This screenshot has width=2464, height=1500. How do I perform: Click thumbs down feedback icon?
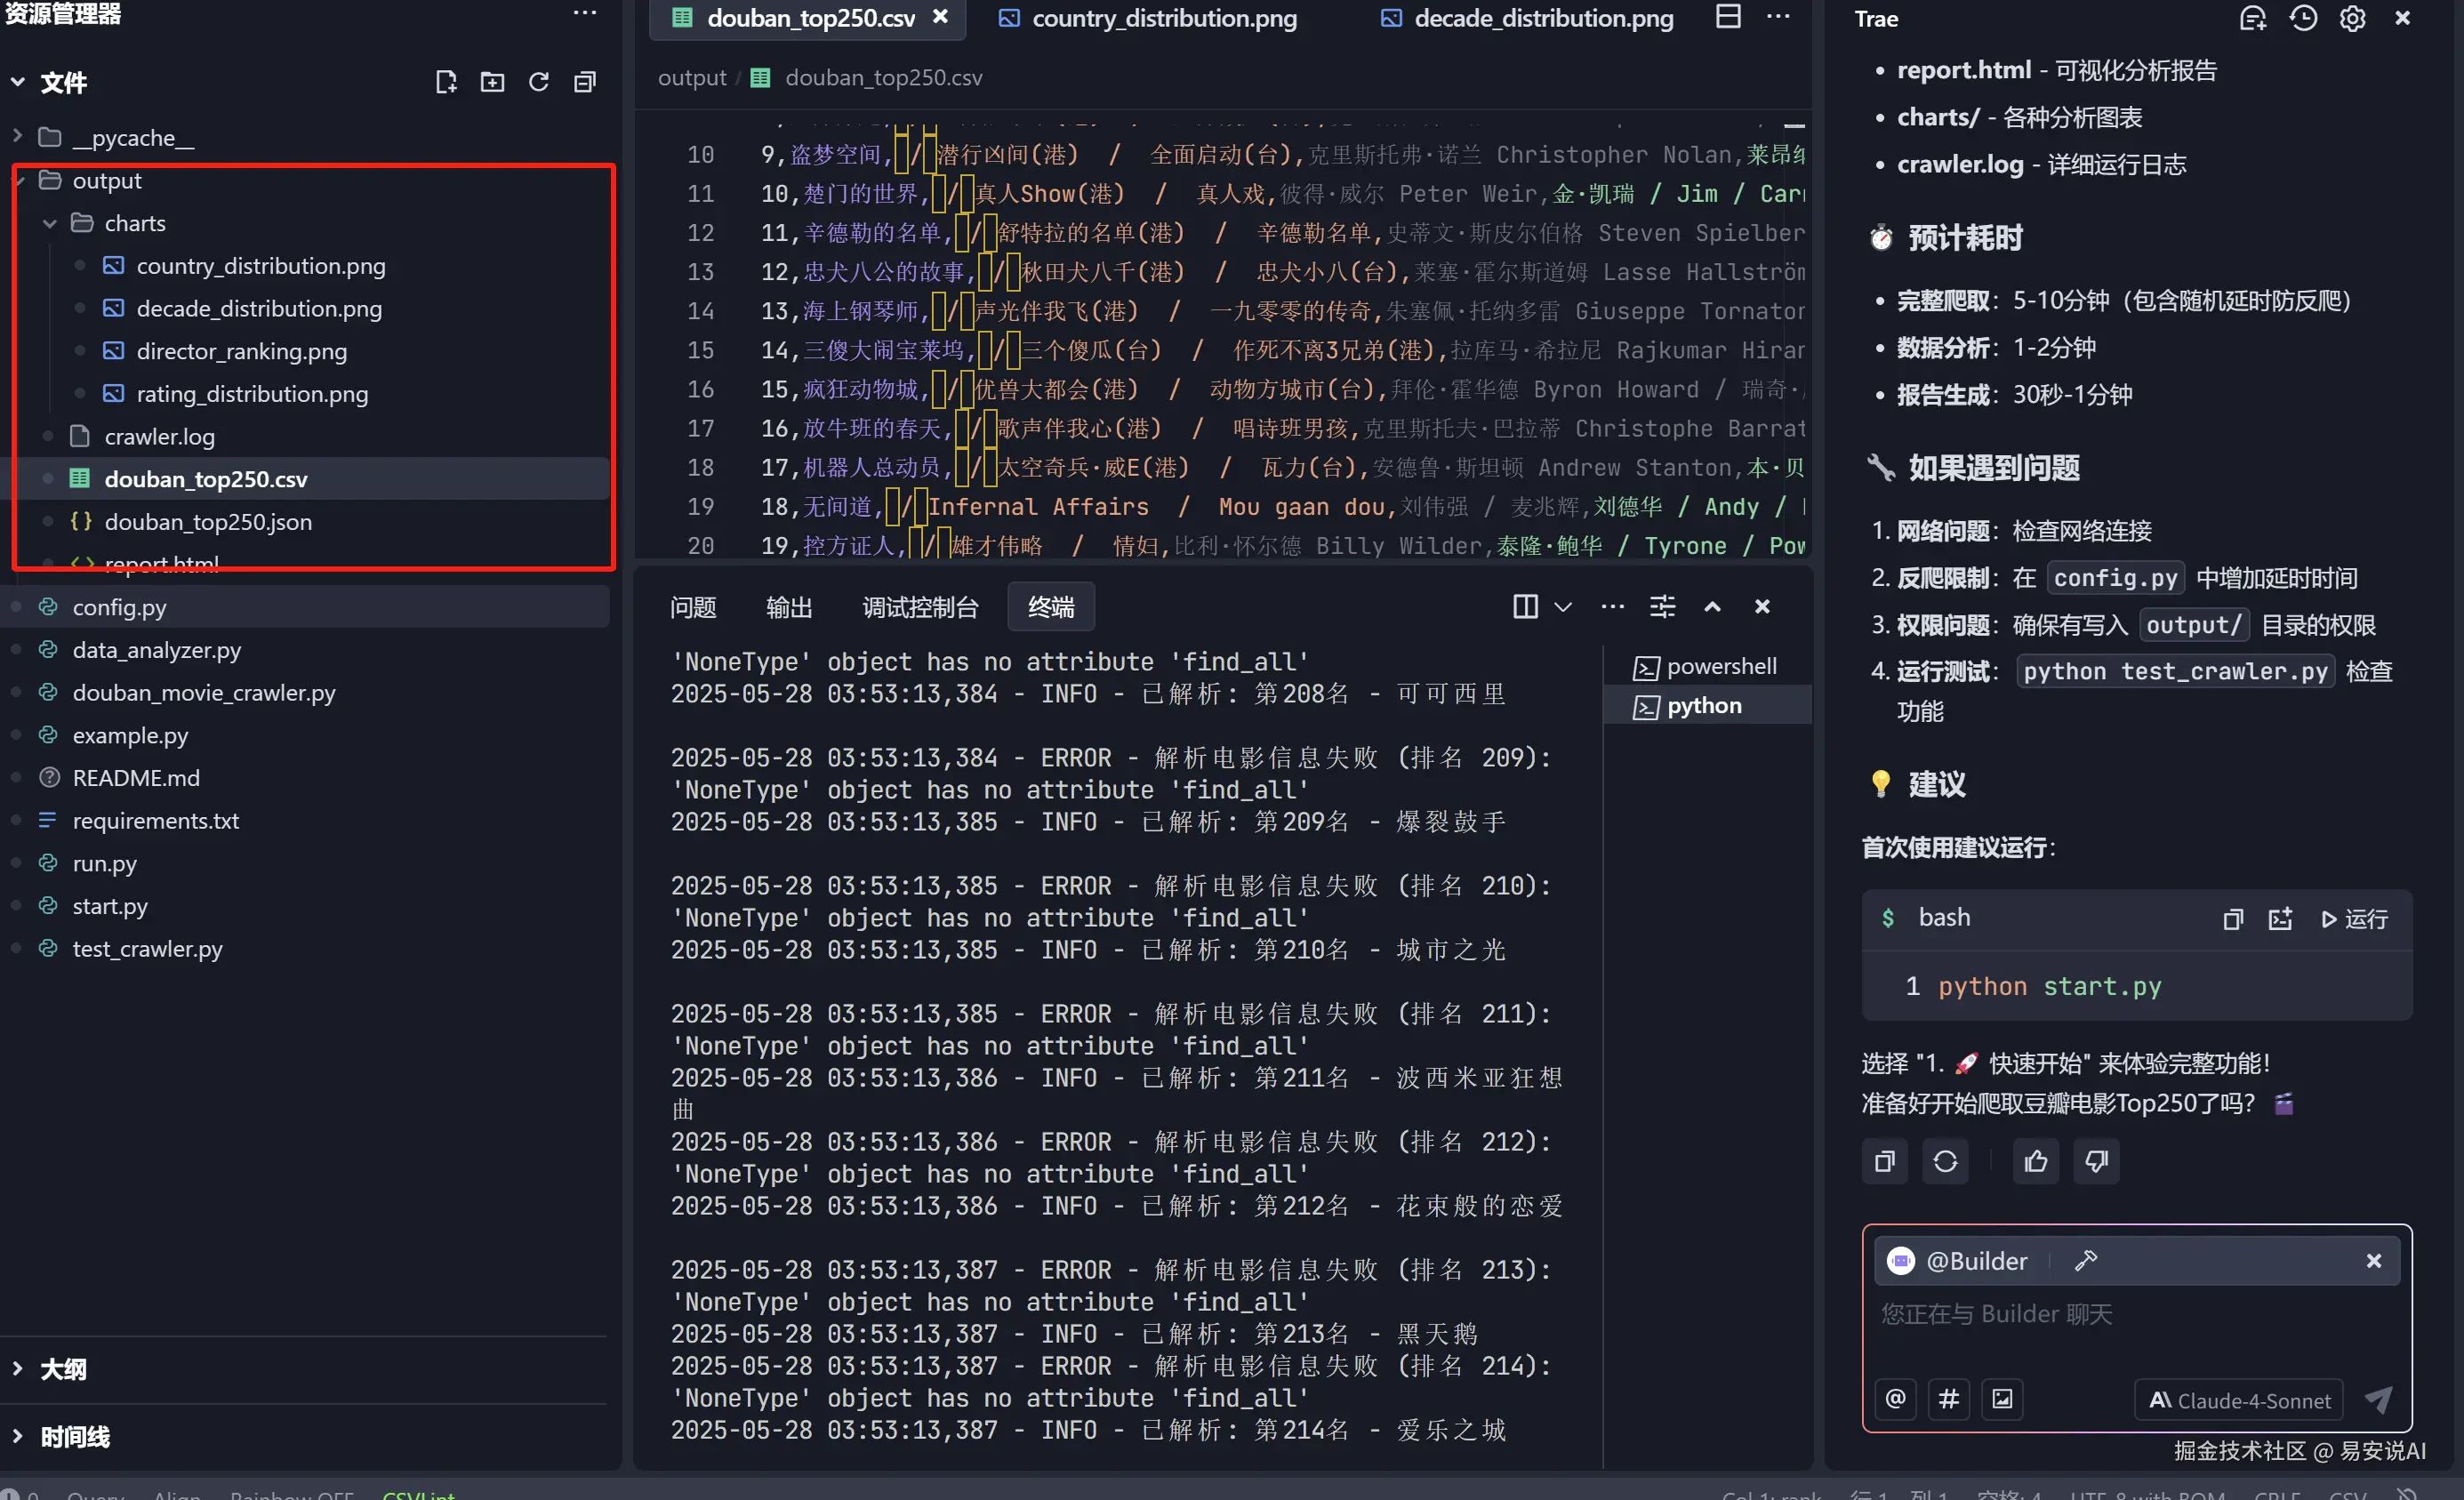2096,1161
